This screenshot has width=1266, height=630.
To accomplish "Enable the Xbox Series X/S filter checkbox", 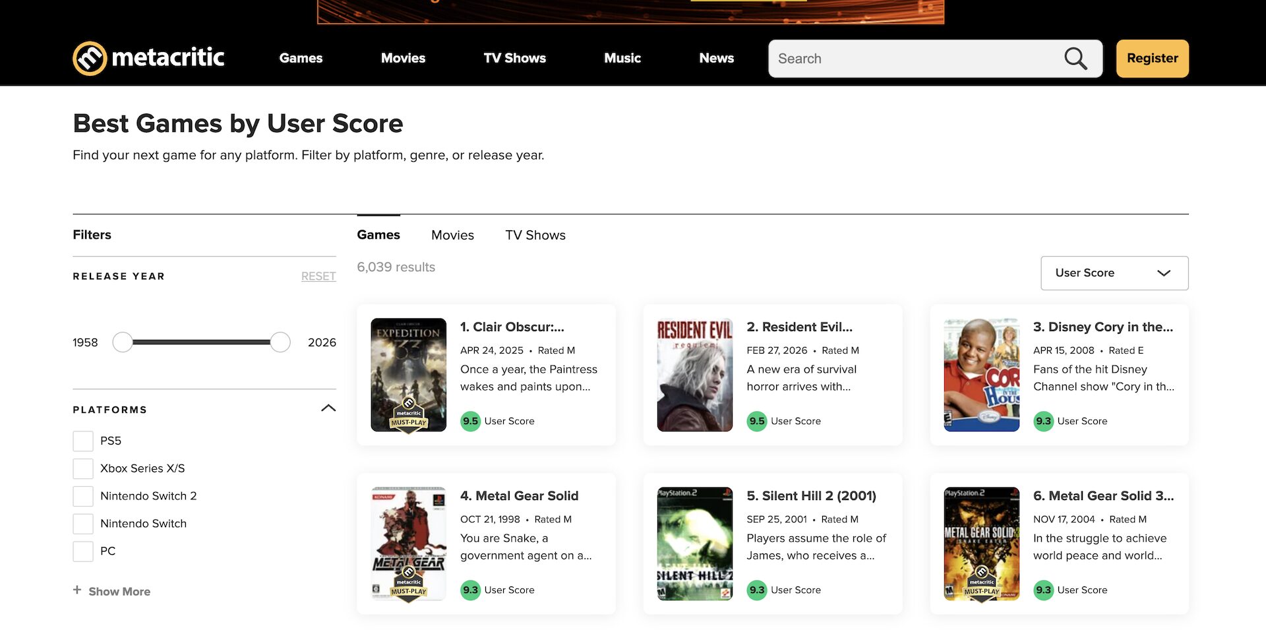I will (83, 468).
